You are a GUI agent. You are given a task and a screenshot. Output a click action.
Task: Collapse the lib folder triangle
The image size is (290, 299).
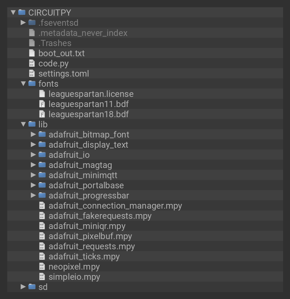pyautogui.click(x=23, y=124)
